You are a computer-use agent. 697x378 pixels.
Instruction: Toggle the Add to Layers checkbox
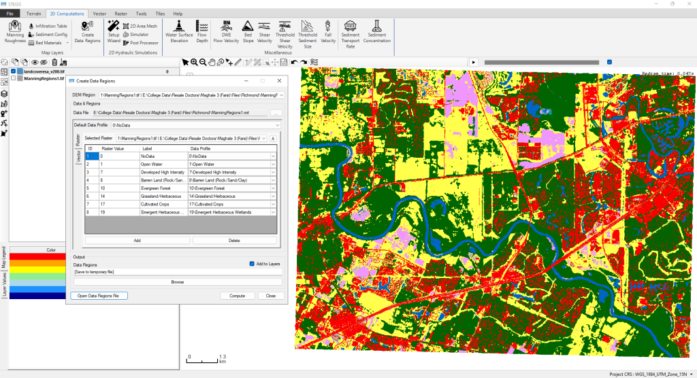pyautogui.click(x=252, y=264)
